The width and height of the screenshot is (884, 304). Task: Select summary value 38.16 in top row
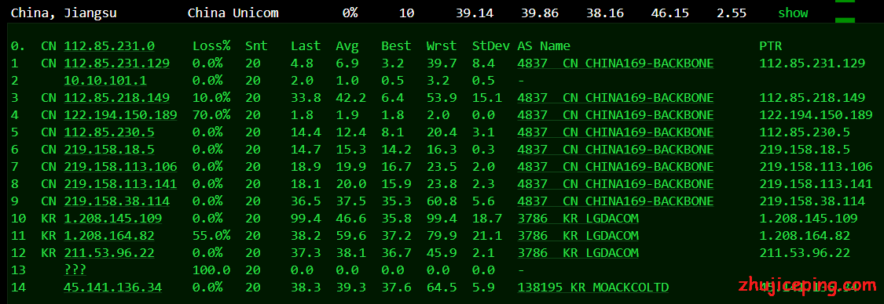coord(605,13)
